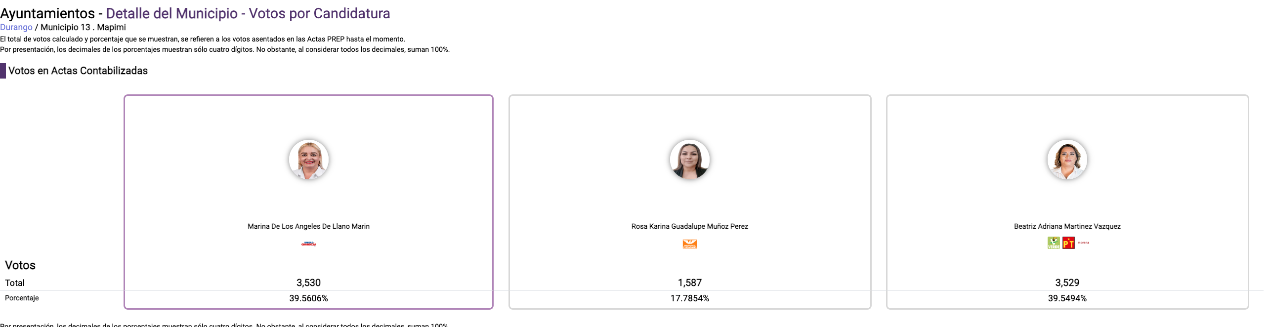The image size is (1269, 327).
Task: Click the Unidad y Grandeza coalition logo
Action: coord(309,244)
